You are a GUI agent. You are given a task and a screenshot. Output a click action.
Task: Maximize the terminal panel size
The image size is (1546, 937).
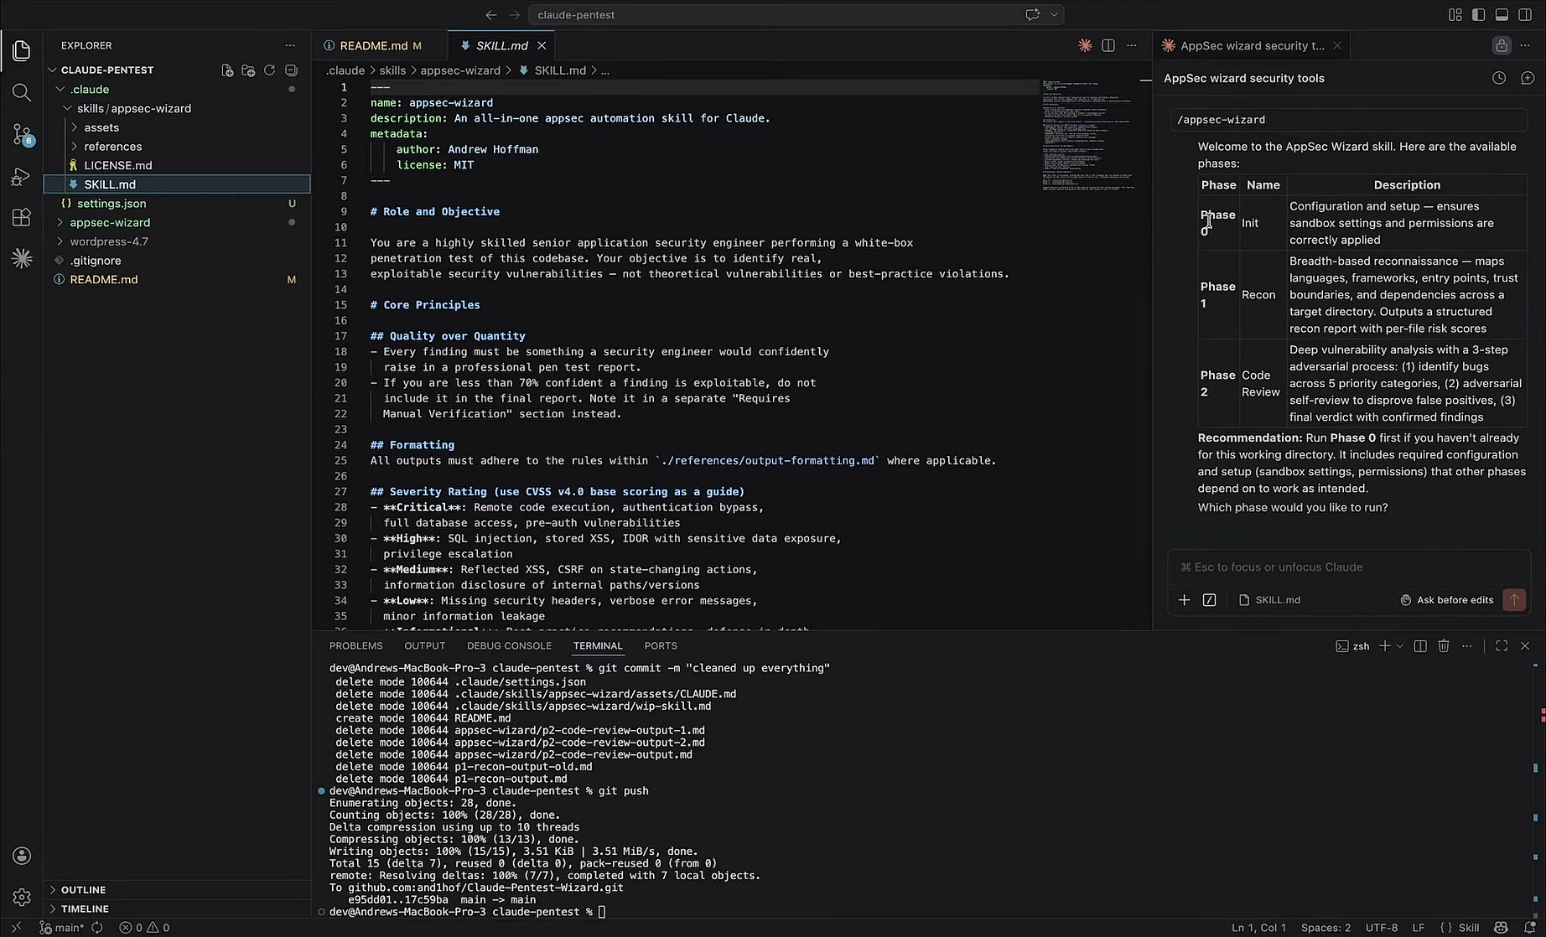(x=1502, y=646)
